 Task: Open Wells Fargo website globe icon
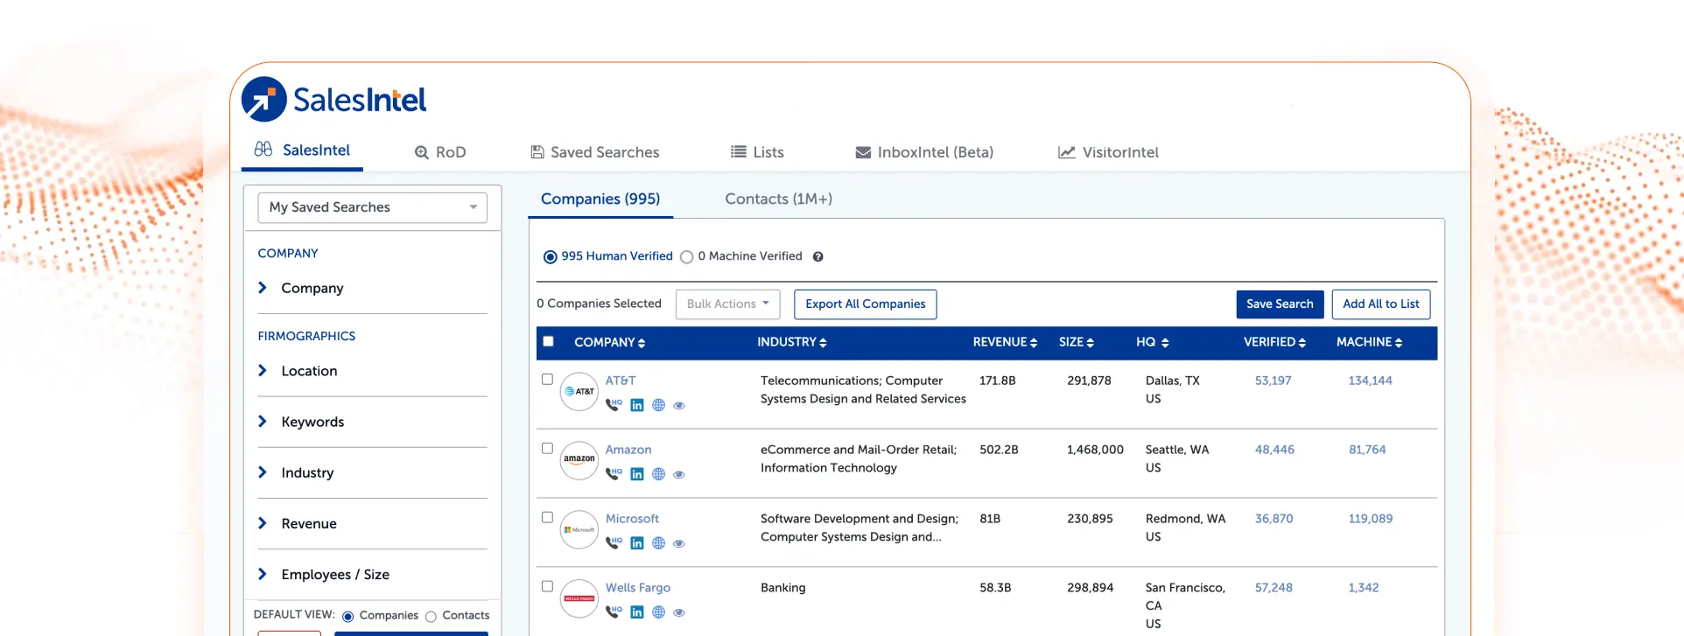[659, 612]
